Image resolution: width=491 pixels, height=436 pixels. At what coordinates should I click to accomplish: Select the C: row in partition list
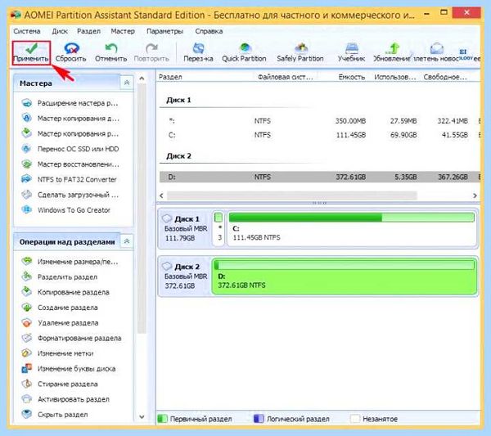(x=319, y=135)
